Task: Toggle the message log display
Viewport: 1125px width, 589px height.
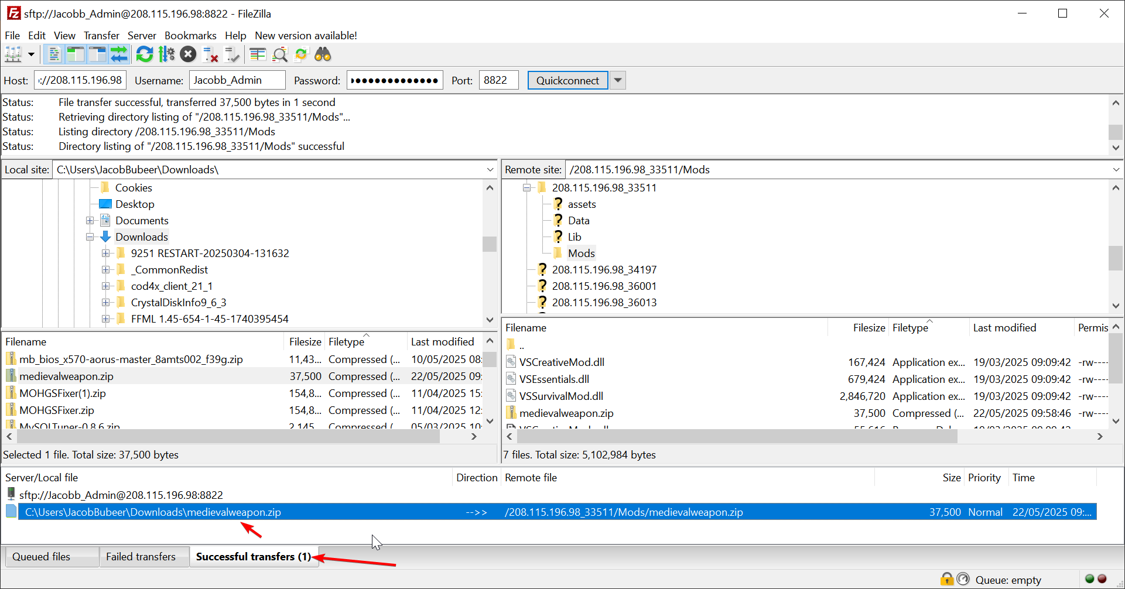Action: (x=54, y=55)
